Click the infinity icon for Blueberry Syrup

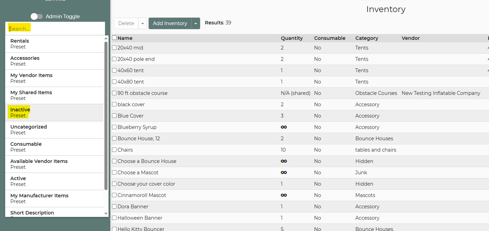tap(284, 127)
